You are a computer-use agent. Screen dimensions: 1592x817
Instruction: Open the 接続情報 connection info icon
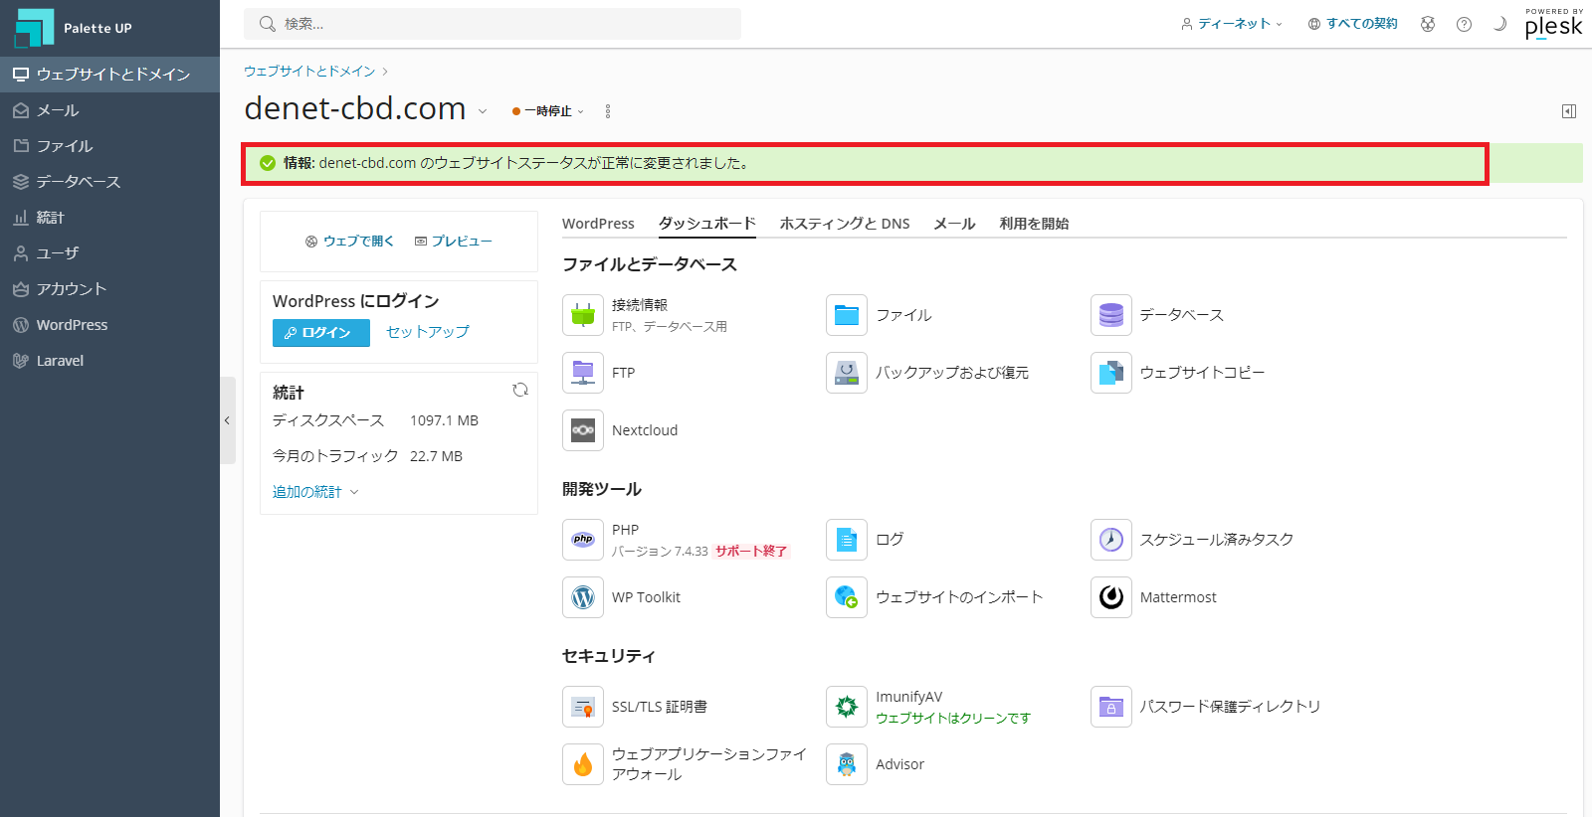tap(583, 315)
